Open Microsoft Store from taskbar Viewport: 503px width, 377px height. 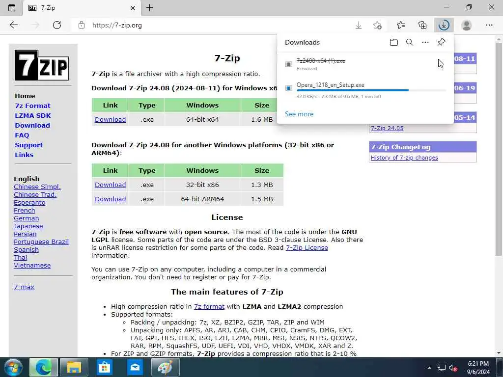(104, 367)
